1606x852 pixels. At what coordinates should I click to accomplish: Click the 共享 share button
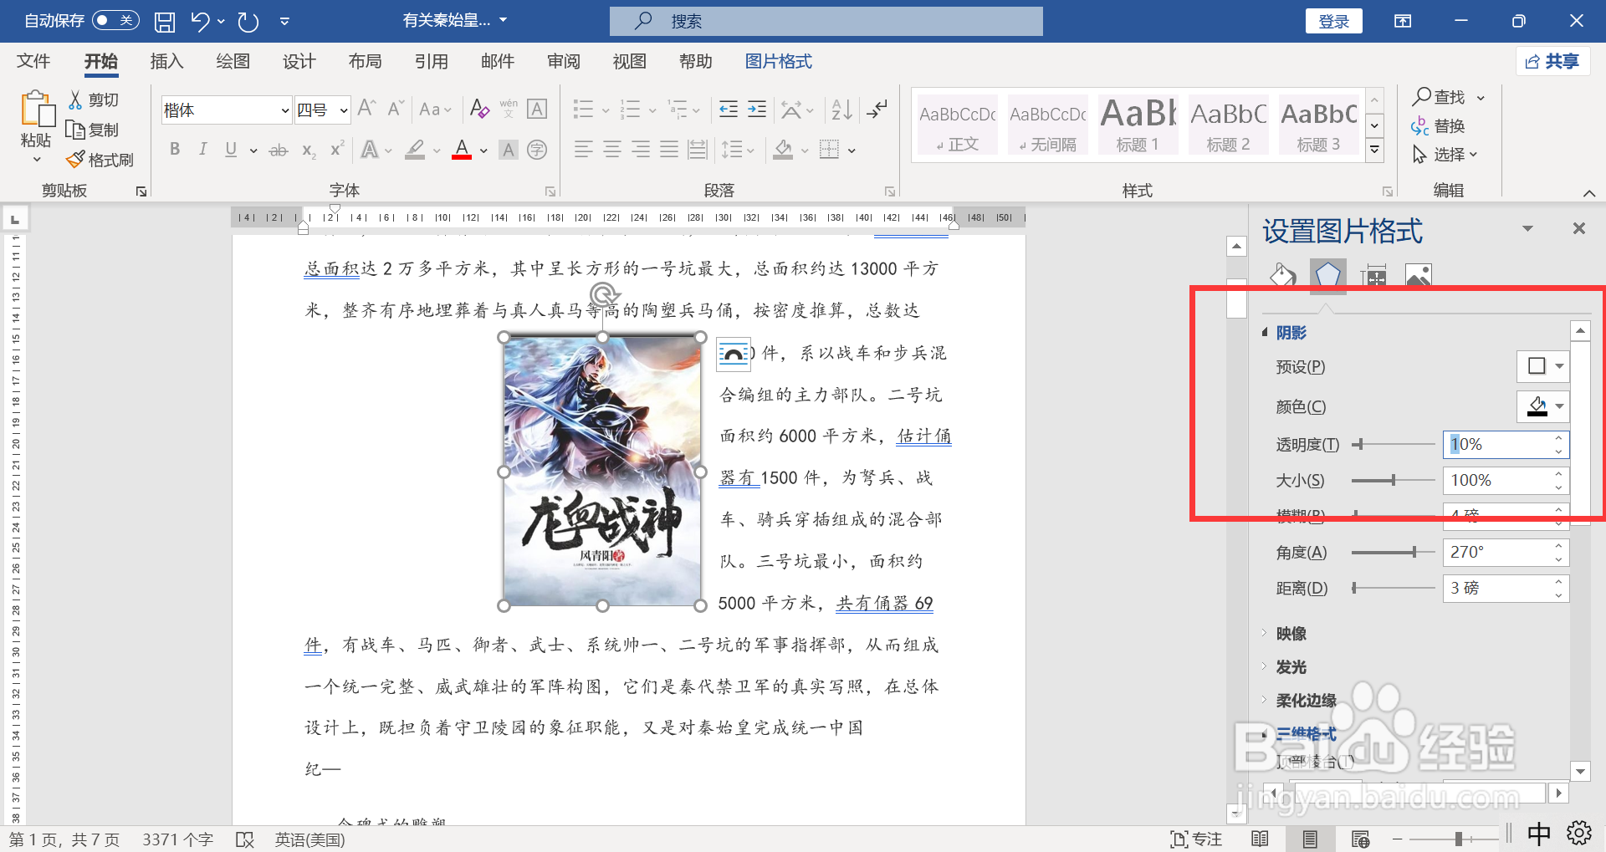pyautogui.click(x=1552, y=61)
